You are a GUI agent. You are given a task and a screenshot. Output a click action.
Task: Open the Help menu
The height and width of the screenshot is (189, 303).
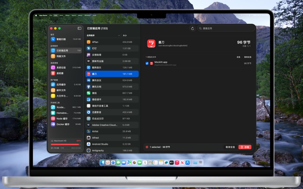tap(94, 15)
